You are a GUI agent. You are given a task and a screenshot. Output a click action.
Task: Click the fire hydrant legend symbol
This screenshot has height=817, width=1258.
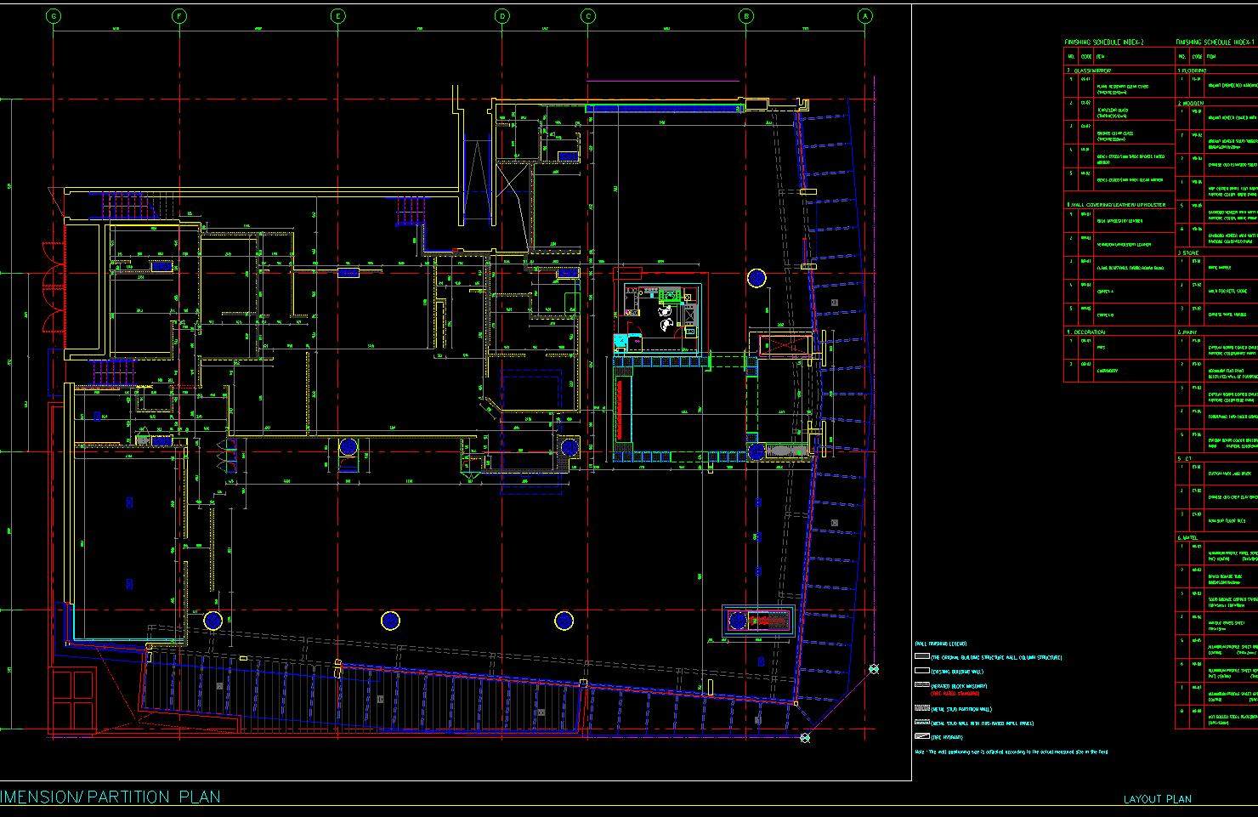tap(921, 736)
